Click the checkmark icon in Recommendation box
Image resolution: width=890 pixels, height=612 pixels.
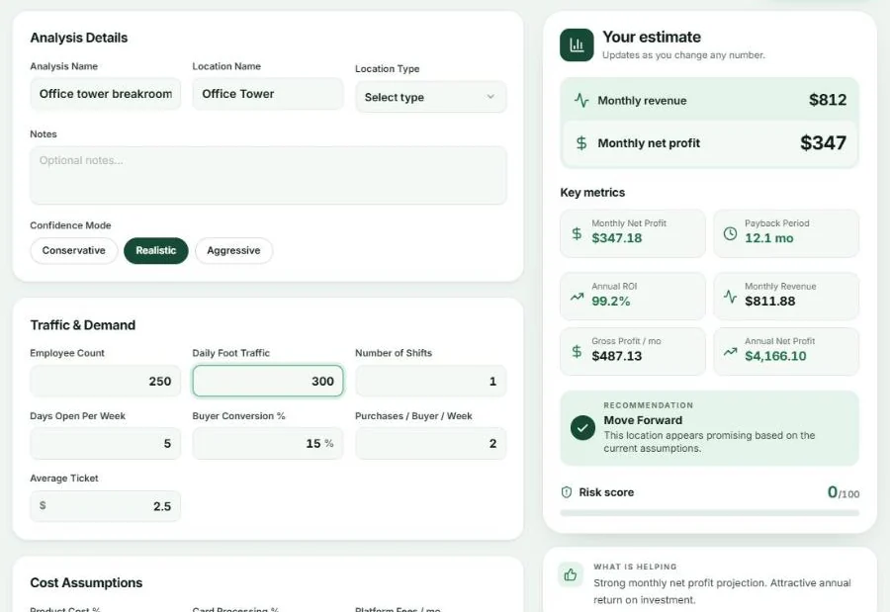582,428
